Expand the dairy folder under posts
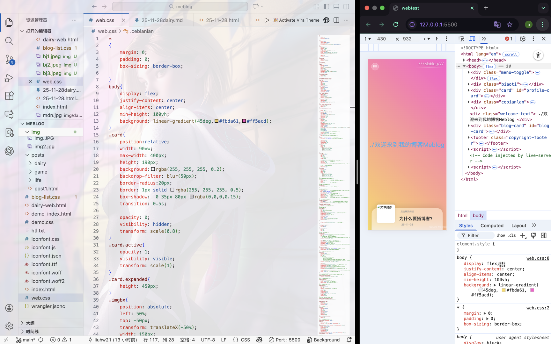The height and width of the screenshot is (344, 551). 31,163
